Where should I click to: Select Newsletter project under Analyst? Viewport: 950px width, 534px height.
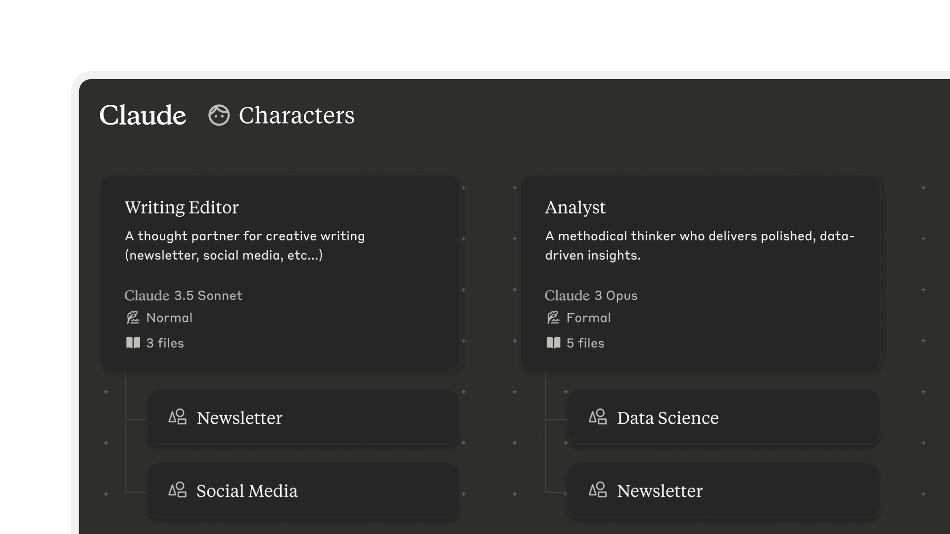tap(723, 490)
